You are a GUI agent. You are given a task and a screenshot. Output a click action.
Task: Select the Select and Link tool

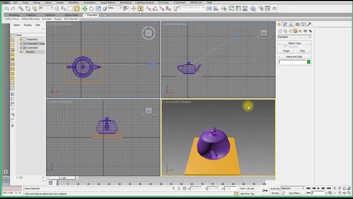(x=21, y=9)
